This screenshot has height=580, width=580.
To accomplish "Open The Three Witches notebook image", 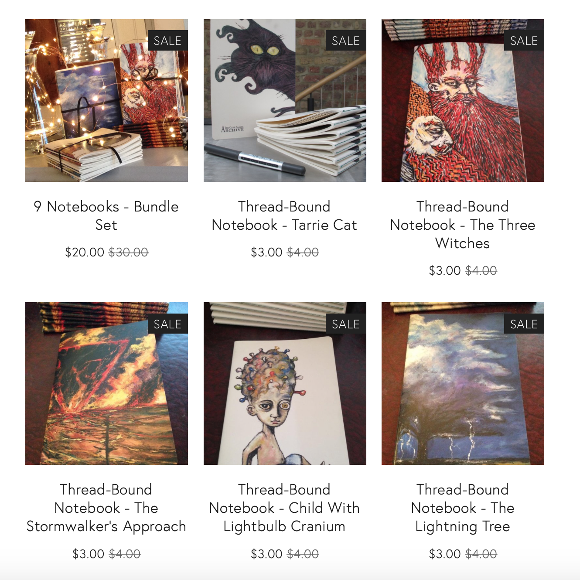I will [x=463, y=100].
